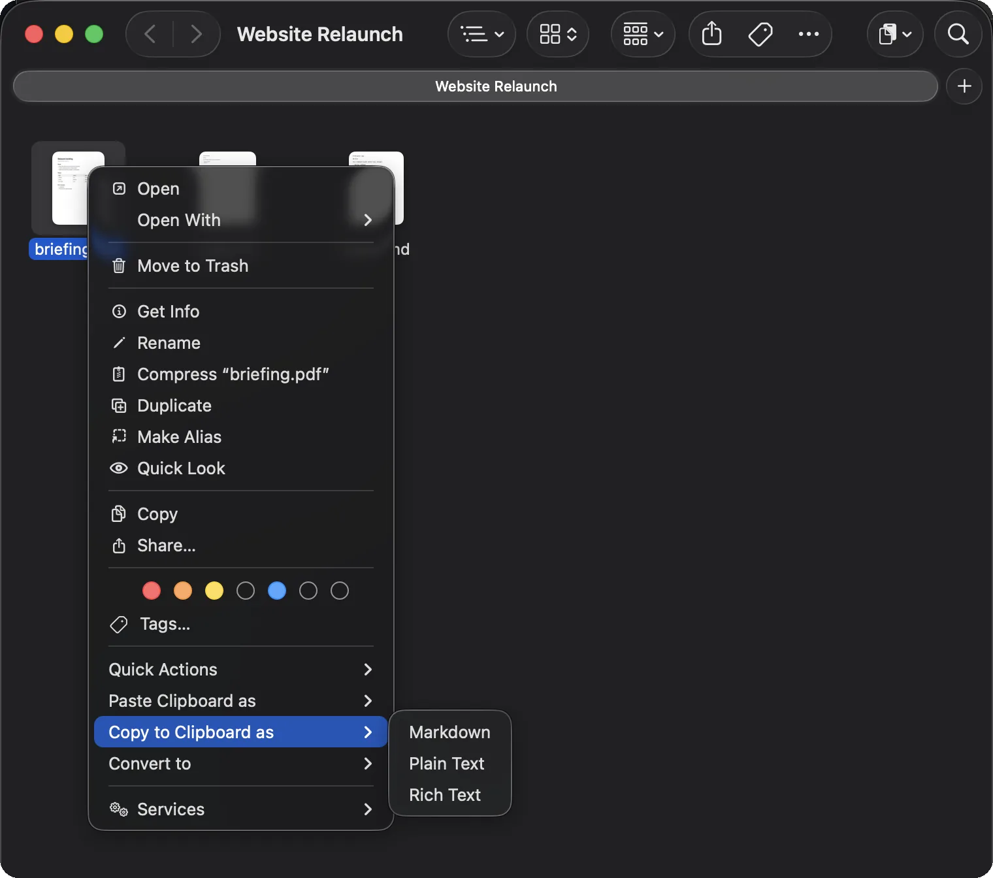Click the Share toolbar icon
The image size is (993, 878).
[x=711, y=34]
